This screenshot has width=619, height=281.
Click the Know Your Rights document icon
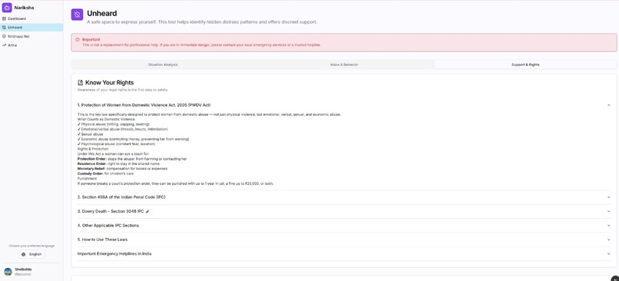80,82
